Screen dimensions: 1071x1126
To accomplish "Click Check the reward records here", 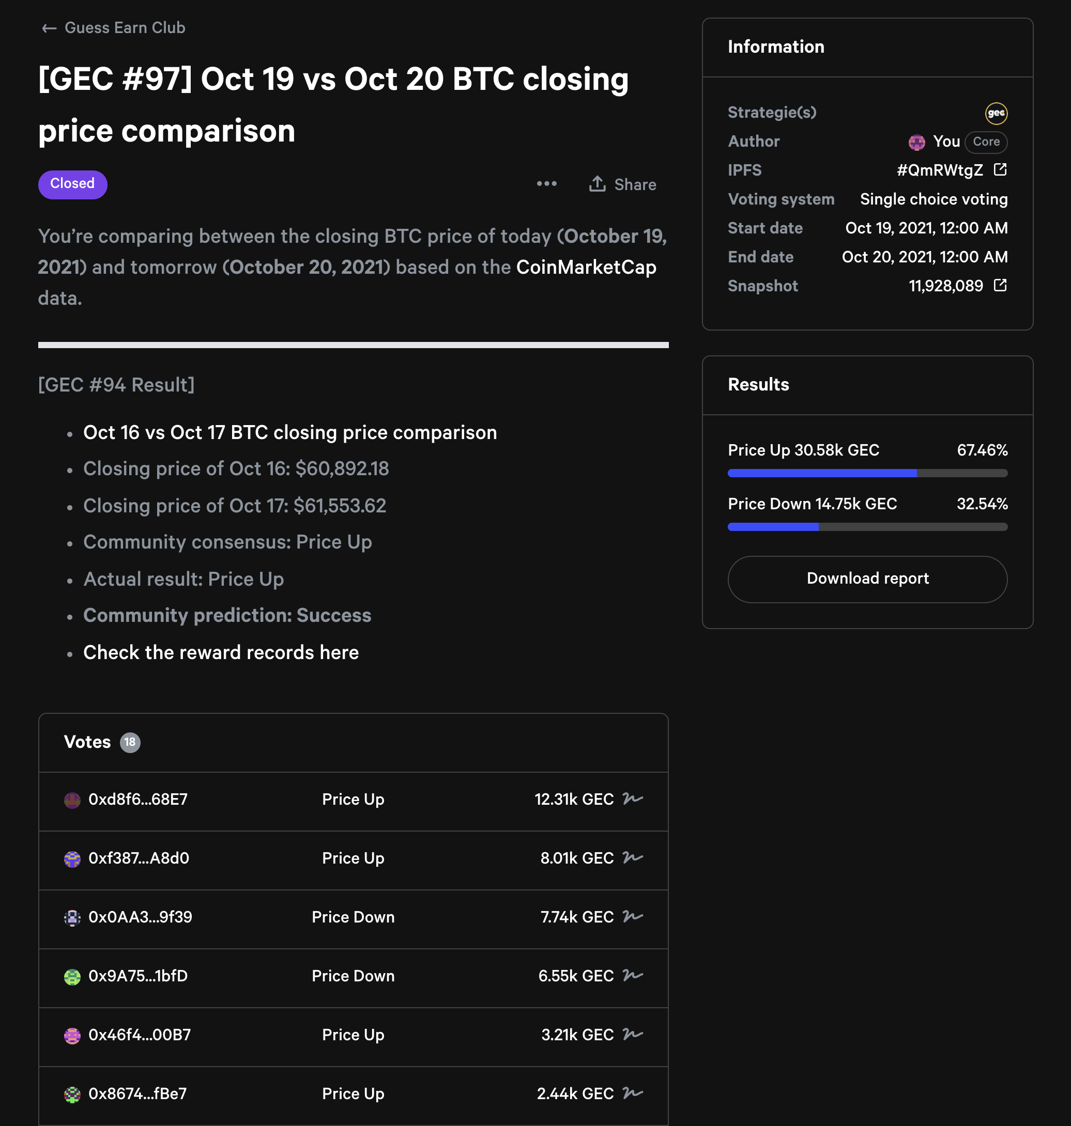I will [x=221, y=652].
